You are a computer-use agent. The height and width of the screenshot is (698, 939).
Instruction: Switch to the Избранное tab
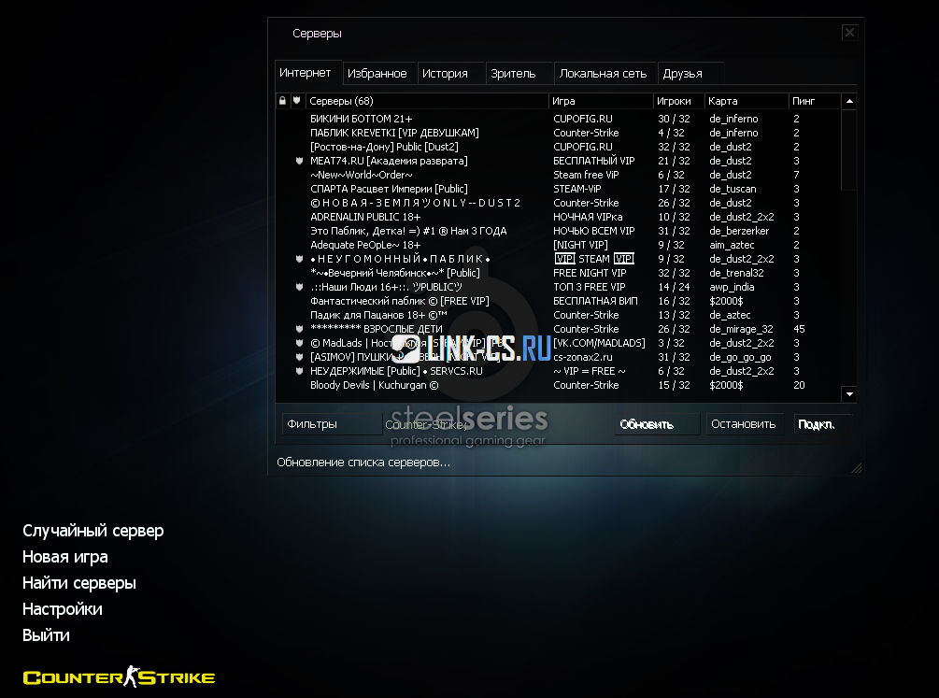[x=377, y=73]
